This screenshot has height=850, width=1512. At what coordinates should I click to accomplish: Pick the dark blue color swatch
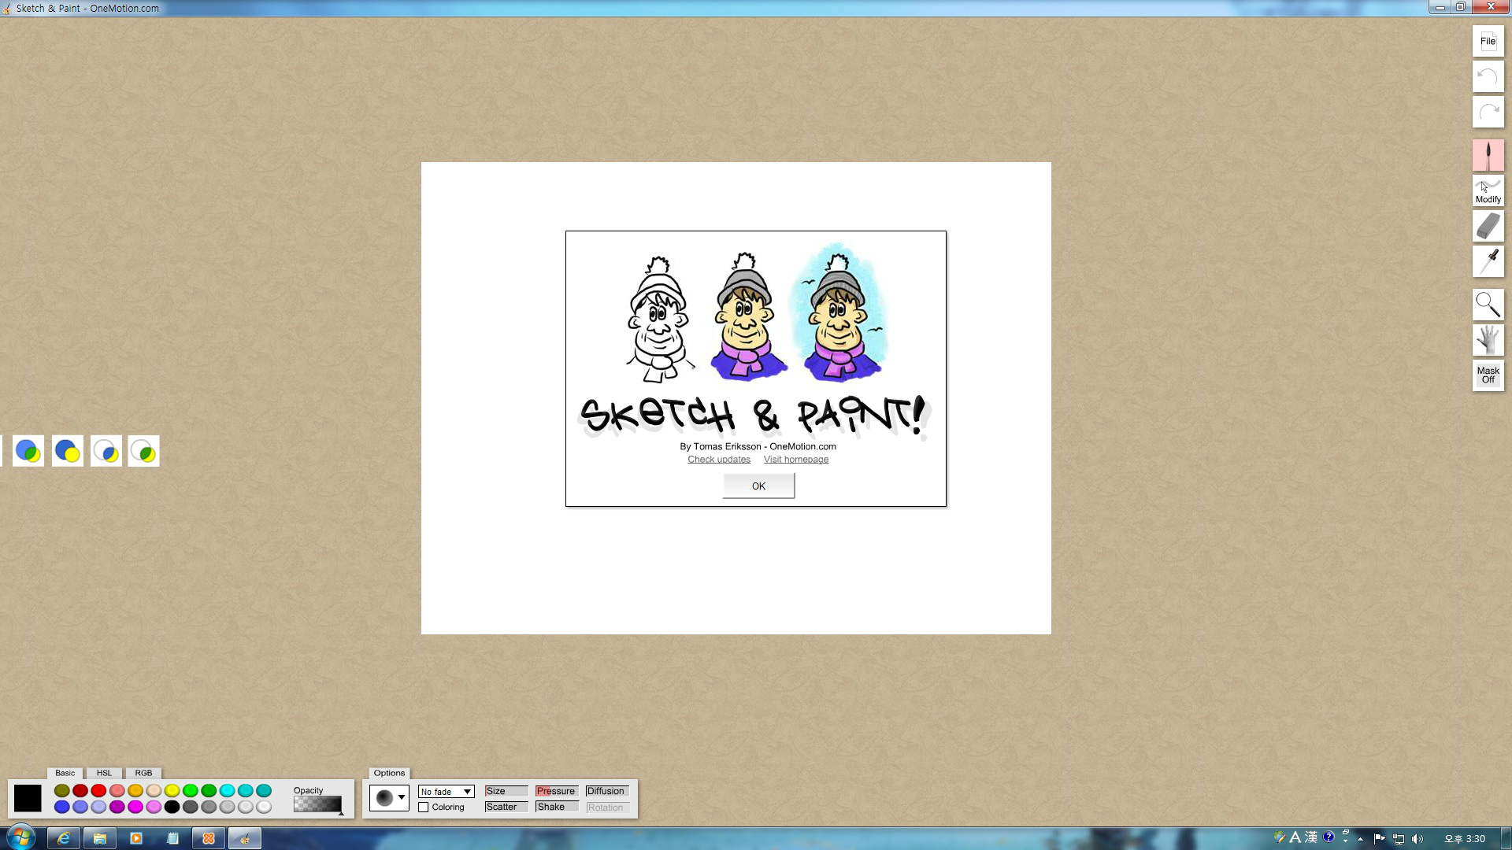(x=61, y=807)
